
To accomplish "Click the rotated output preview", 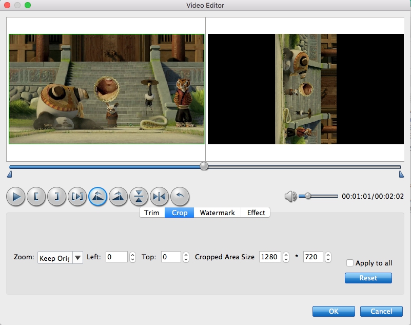I will pyautogui.click(x=306, y=89).
